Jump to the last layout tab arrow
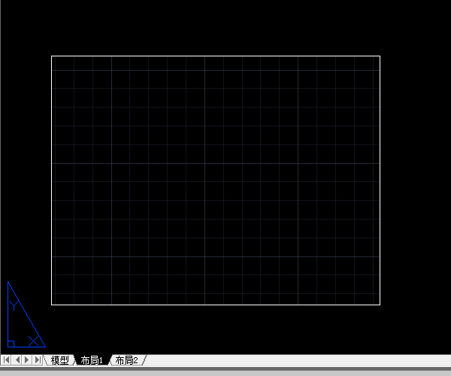This screenshot has width=451, height=376. click(37, 359)
